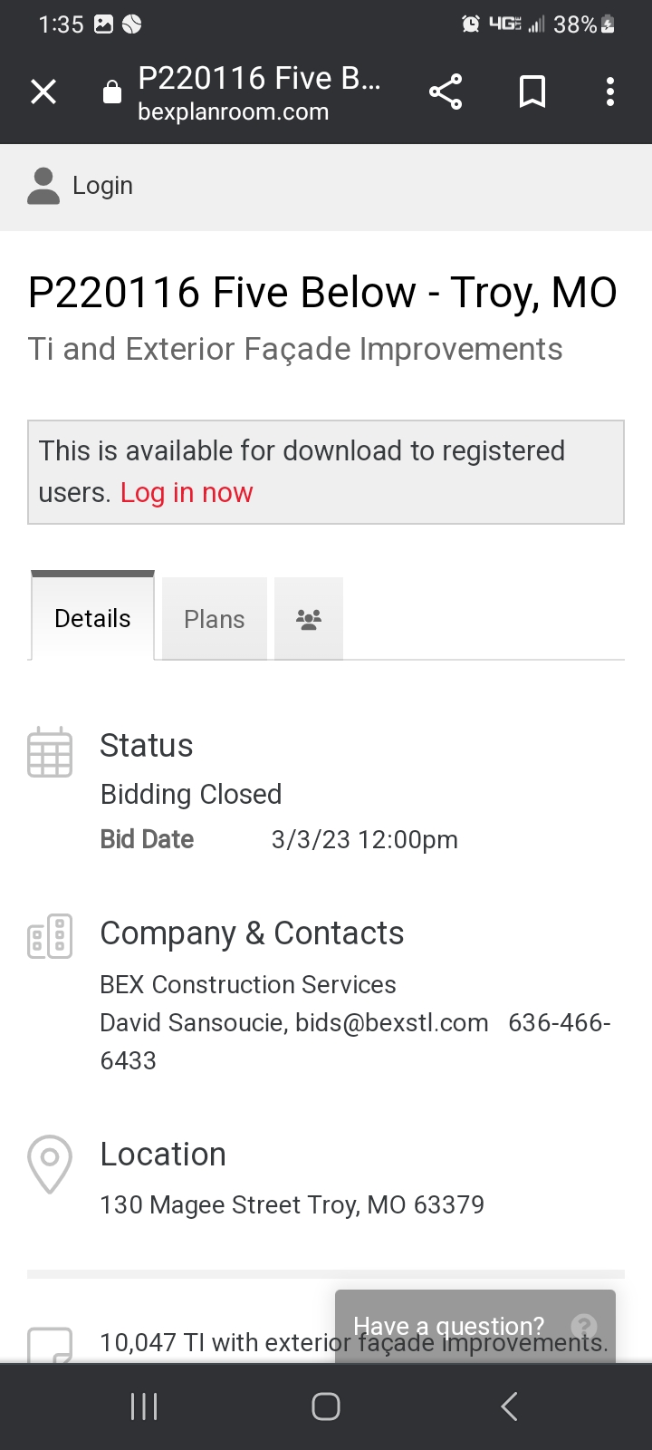Close the browser custom tab
The width and height of the screenshot is (652, 1450).
43,92
